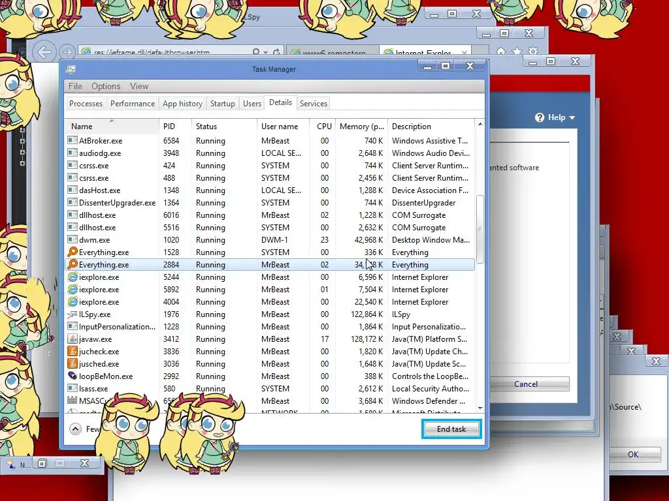Select the www6 browser tab
The width and height of the screenshot is (669, 501).
click(332, 52)
